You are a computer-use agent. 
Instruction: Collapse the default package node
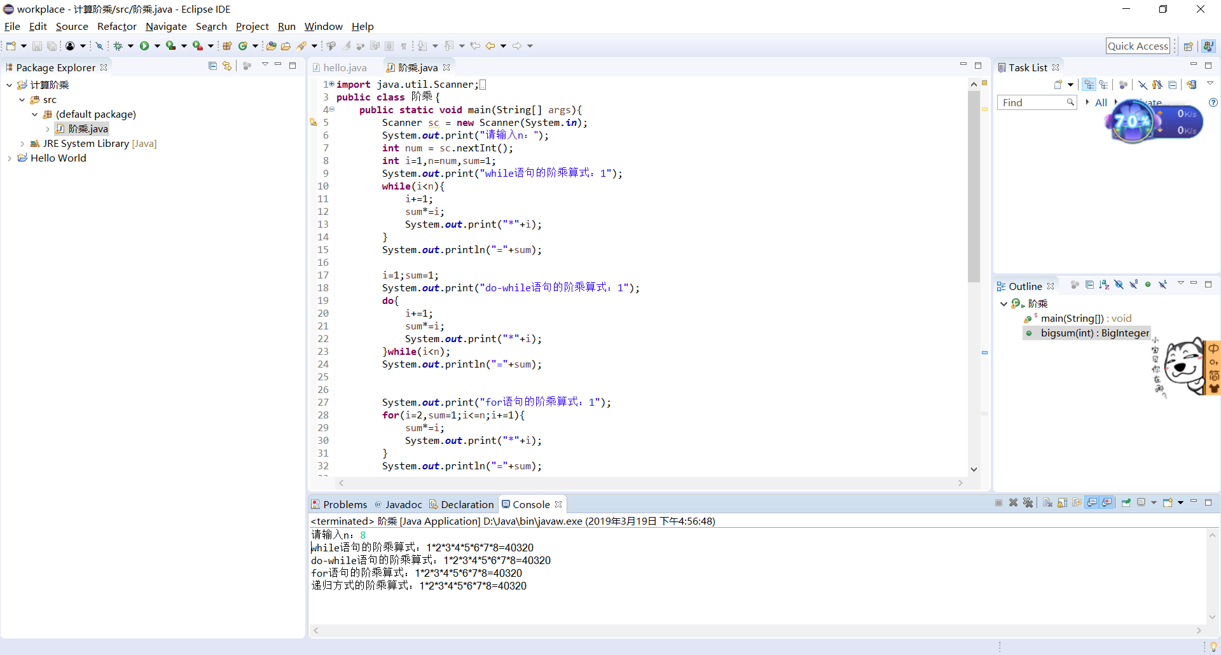[35, 114]
